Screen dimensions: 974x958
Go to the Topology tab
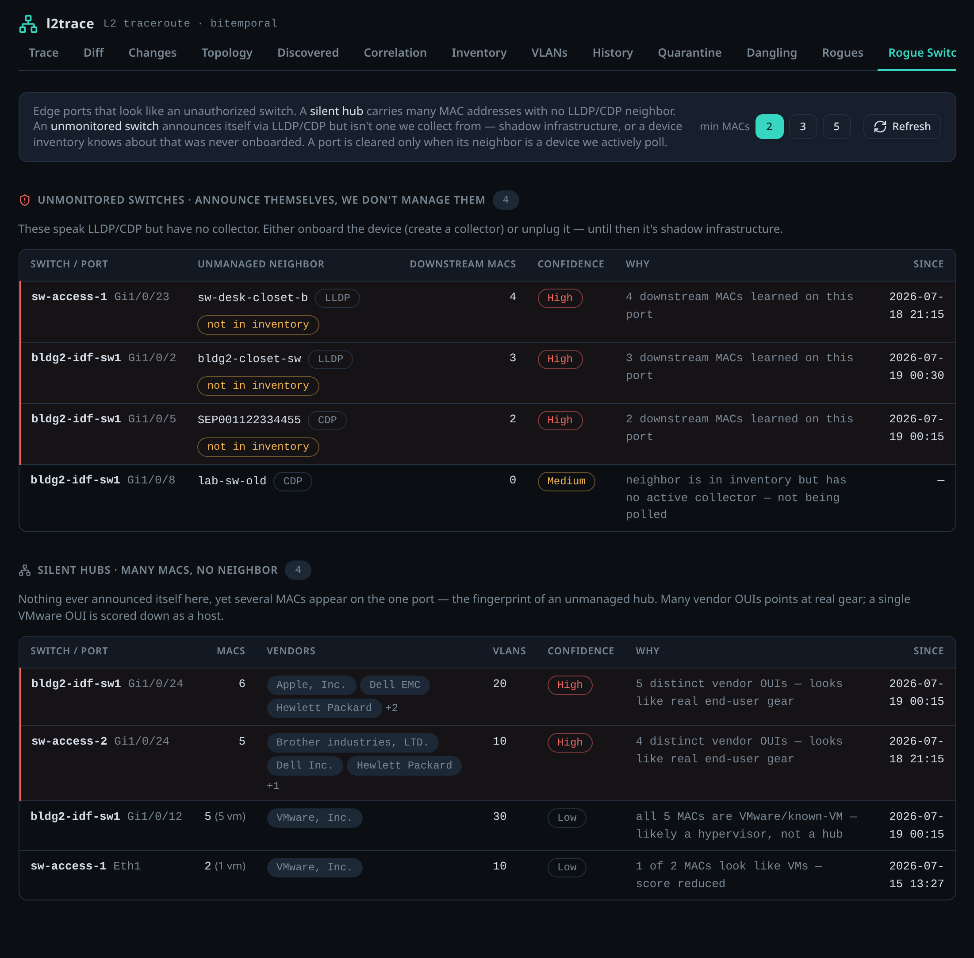pyautogui.click(x=227, y=53)
